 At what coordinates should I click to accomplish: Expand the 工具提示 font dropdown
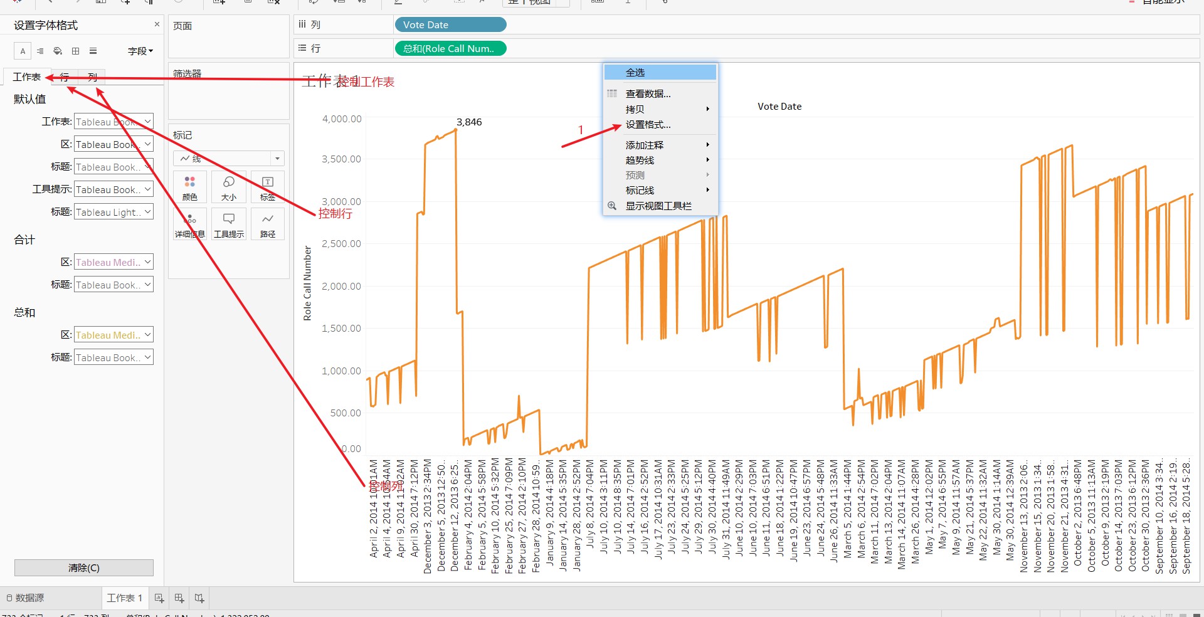pyautogui.click(x=114, y=189)
